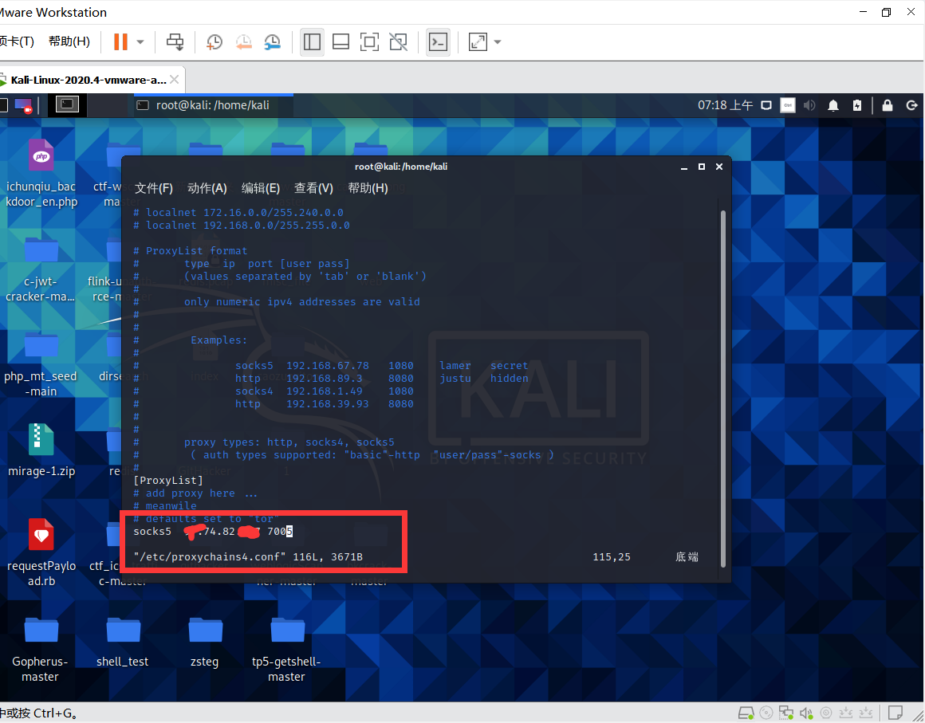Screen dimensions: 925x723
Task: Click the "# ProxyList format" comment line
Action: click(x=191, y=250)
